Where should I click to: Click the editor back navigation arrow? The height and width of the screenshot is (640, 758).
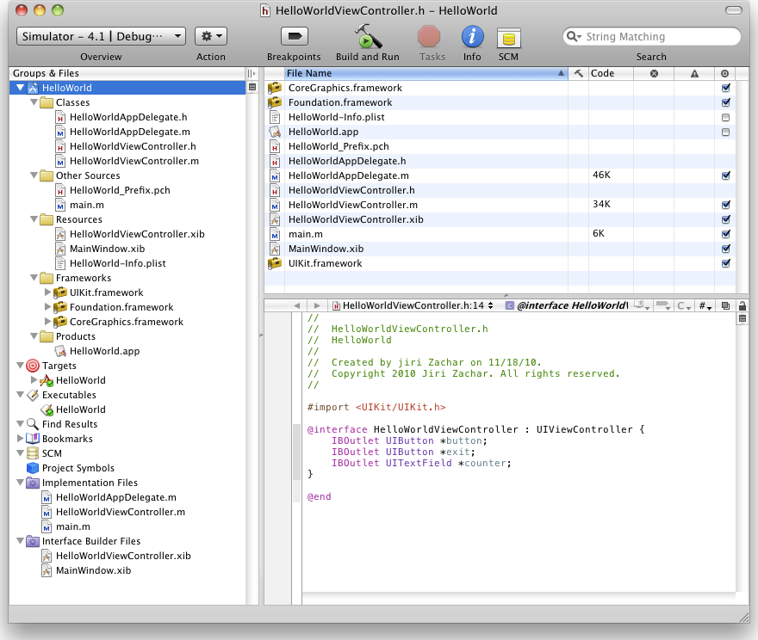(297, 305)
